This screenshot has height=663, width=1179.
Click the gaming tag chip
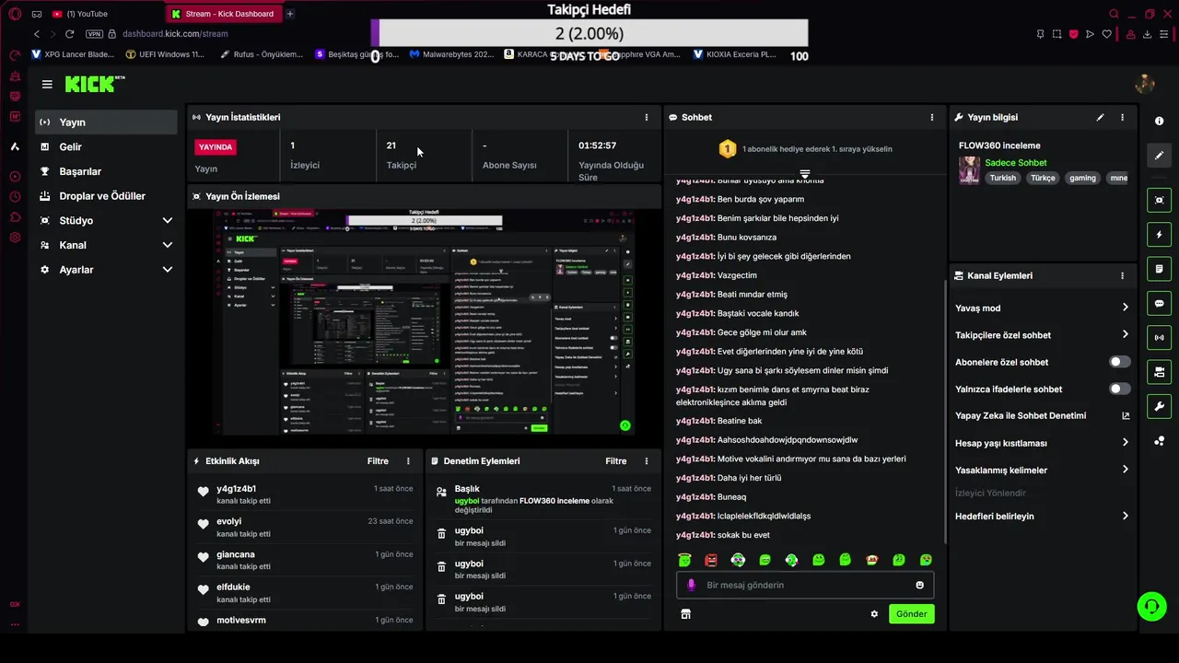click(x=1082, y=179)
